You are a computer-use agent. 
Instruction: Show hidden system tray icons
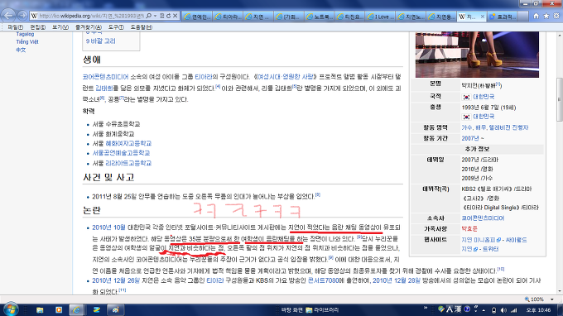click(484, 310)
